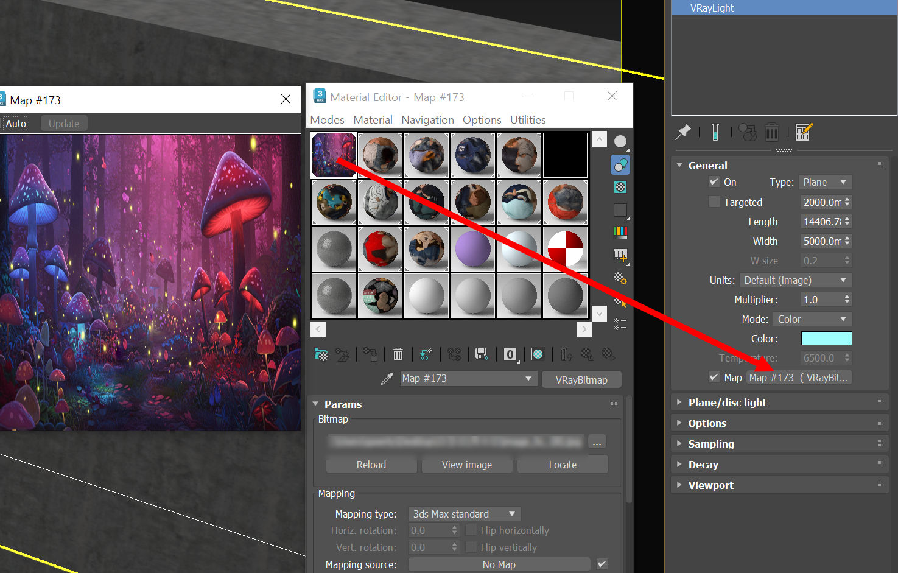The image size is (898, 573).
Task: Click Assign Material to Selection icon
Action: 370,354
